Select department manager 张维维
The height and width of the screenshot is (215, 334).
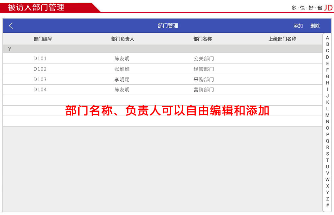point(122,69)
